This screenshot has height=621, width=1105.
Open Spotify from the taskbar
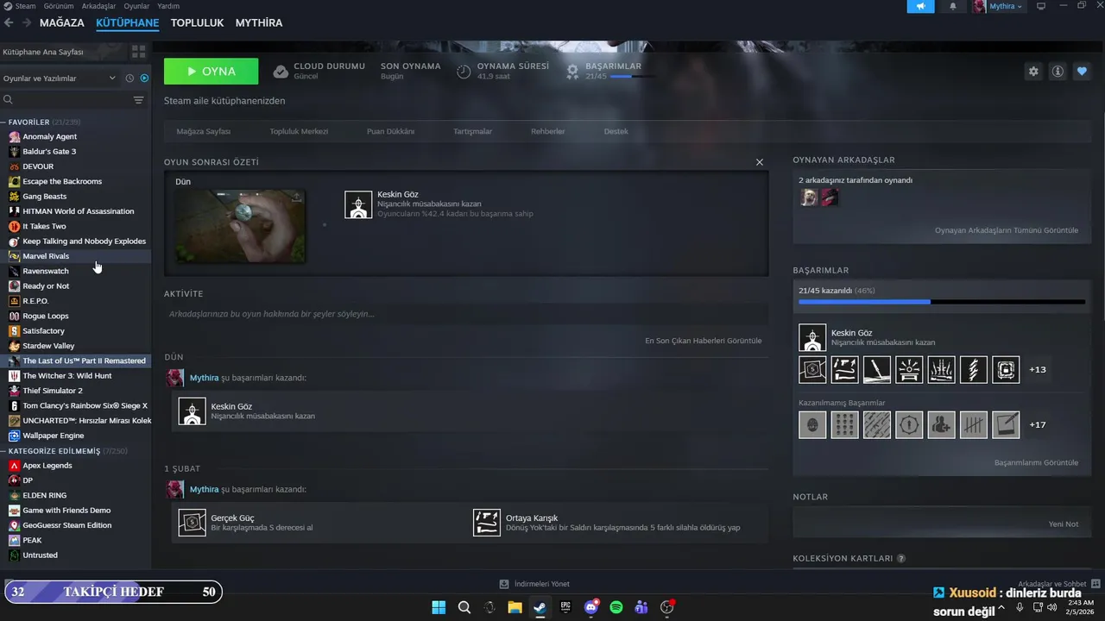tap(616, 607)
